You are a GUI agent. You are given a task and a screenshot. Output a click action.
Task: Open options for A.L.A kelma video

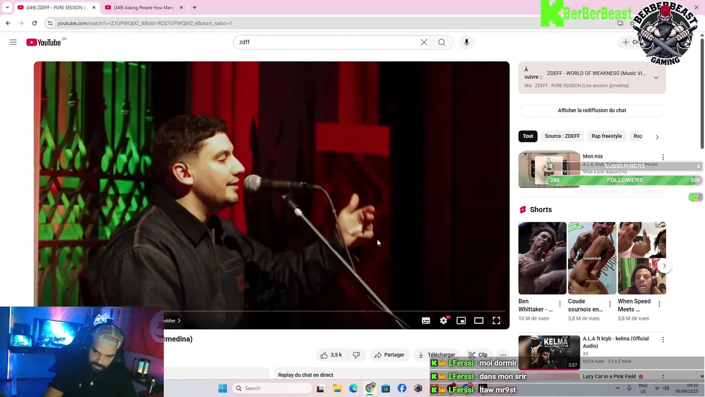(663, 340)
